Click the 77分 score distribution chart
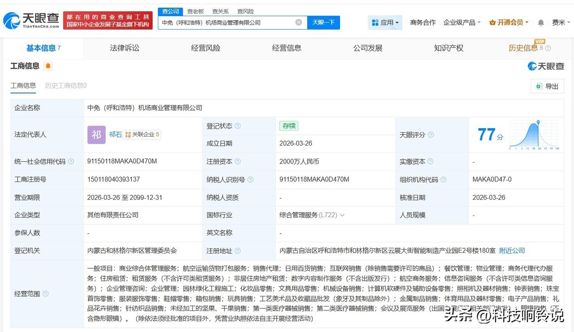Screen dimensions: 574x332 [x=534, y=135]
